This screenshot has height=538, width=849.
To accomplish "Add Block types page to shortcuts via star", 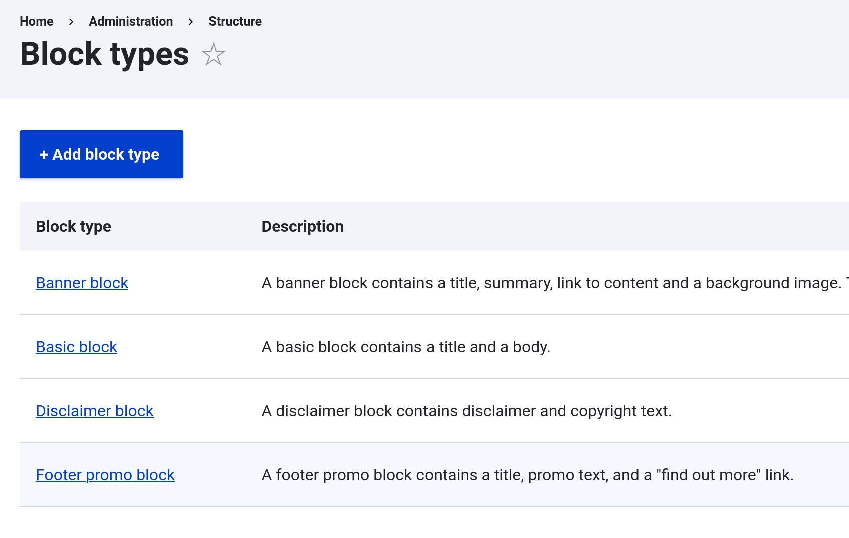I will click(x=214, y=54).
